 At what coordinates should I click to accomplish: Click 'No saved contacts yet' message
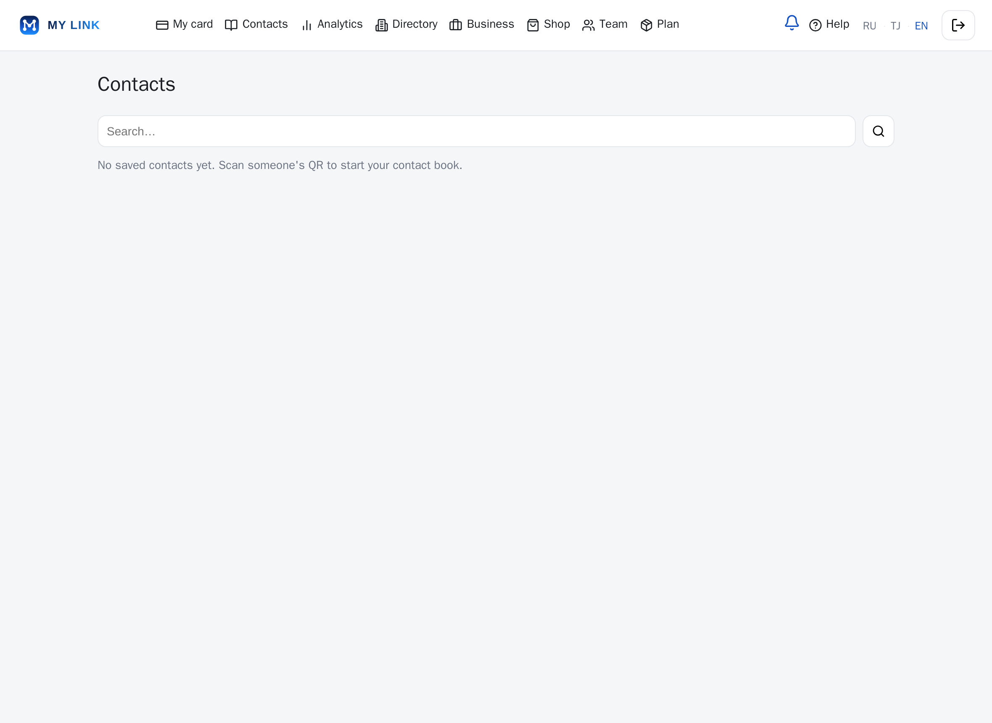click(x=280, y=165)
